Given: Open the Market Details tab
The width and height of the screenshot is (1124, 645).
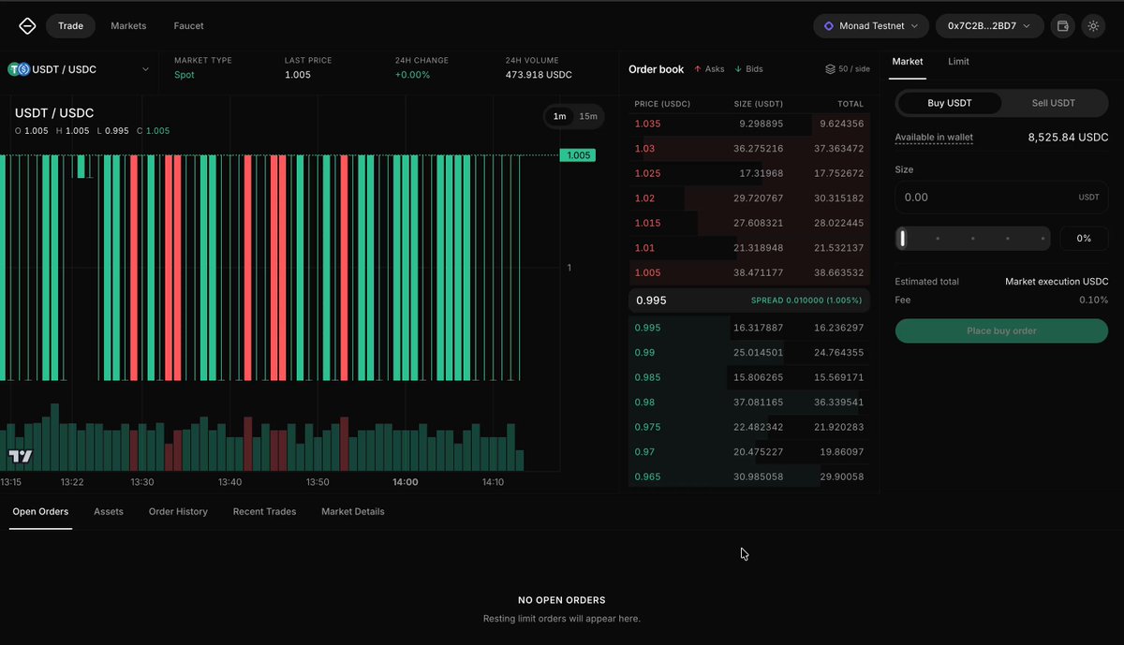Looking at the screenshot, I should point(353,512).
